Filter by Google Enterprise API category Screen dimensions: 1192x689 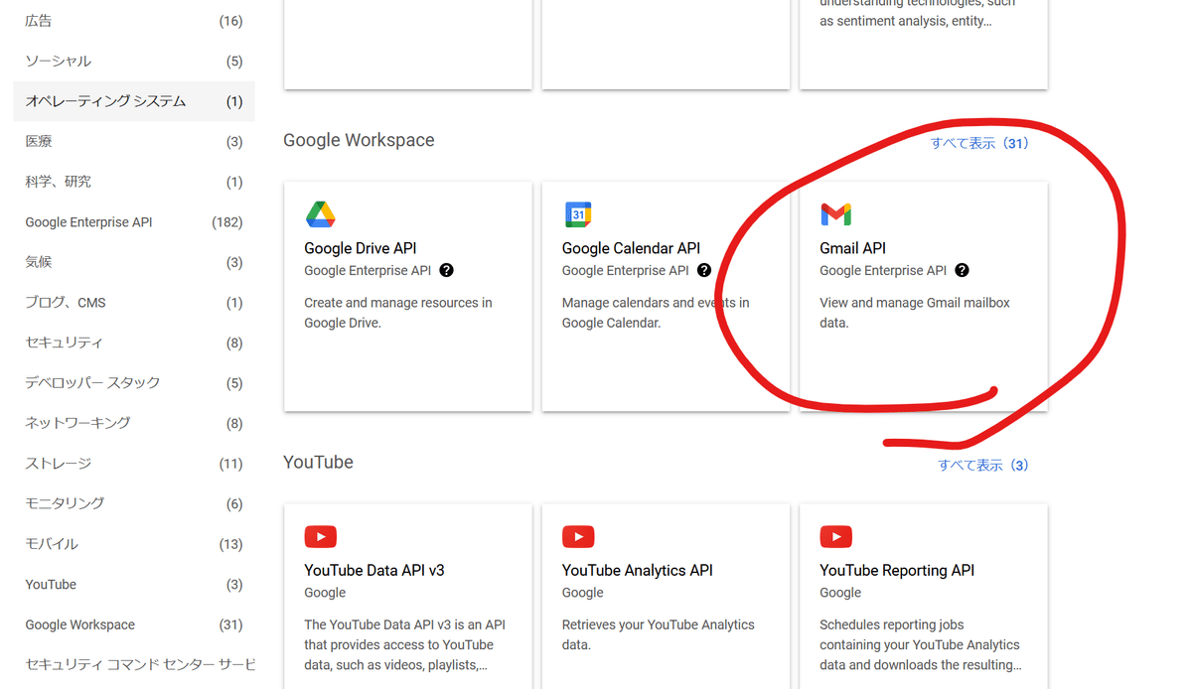(134, 222)
